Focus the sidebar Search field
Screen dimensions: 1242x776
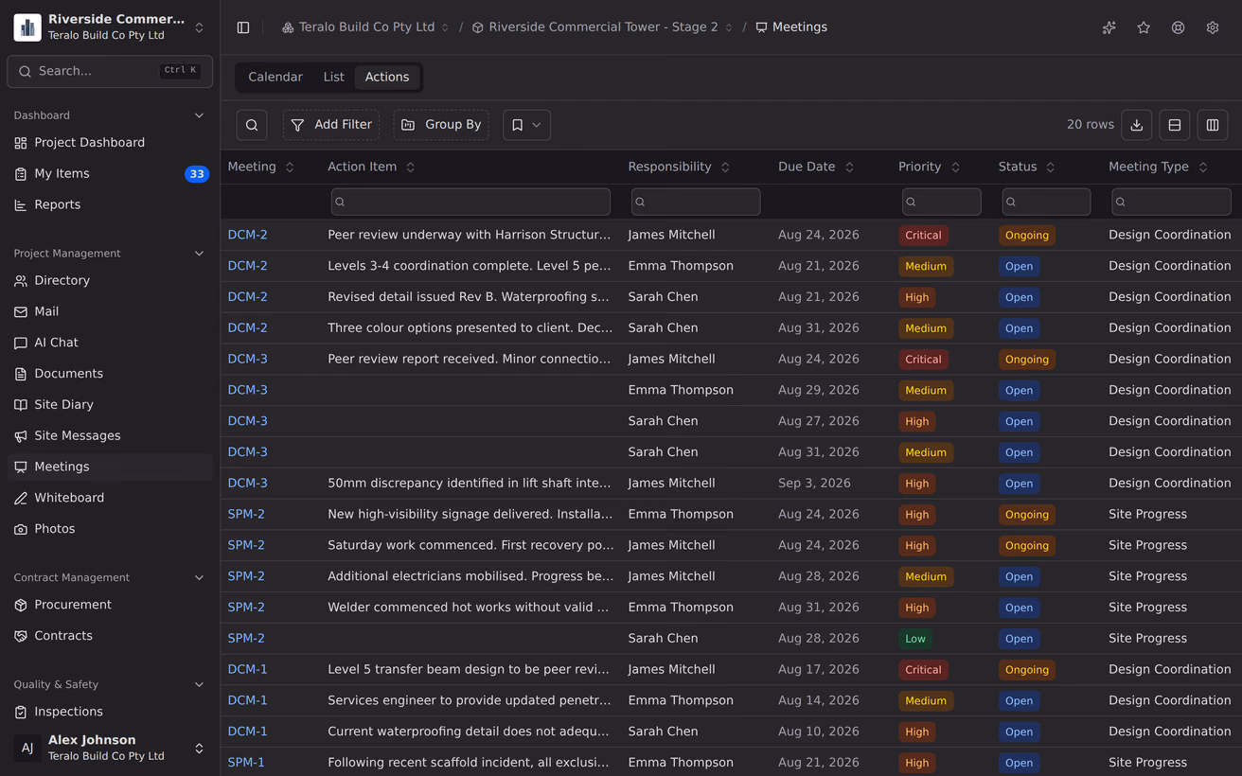[x=110, y=71]
